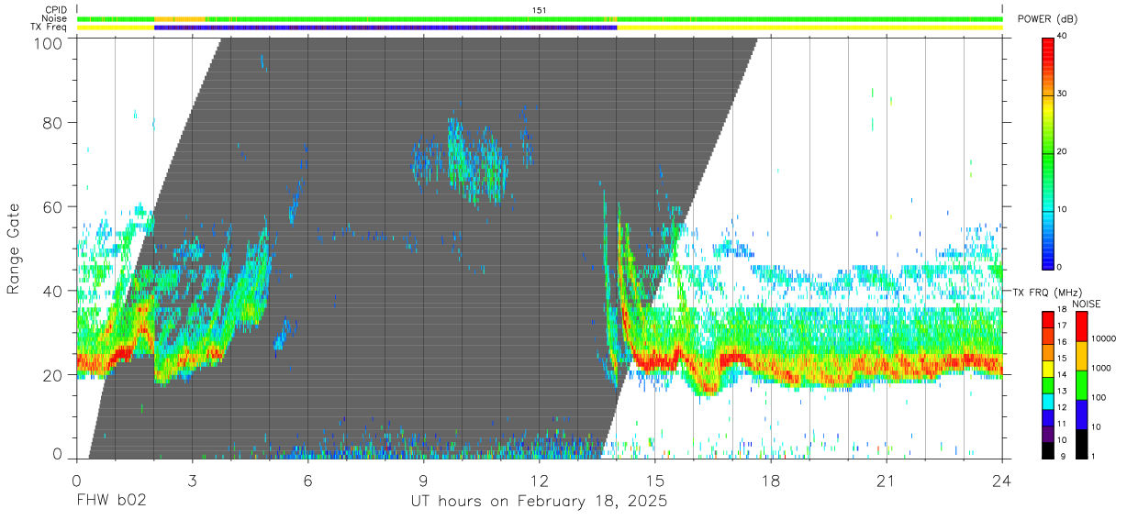Click the x-axis tick label '15'

655,480
